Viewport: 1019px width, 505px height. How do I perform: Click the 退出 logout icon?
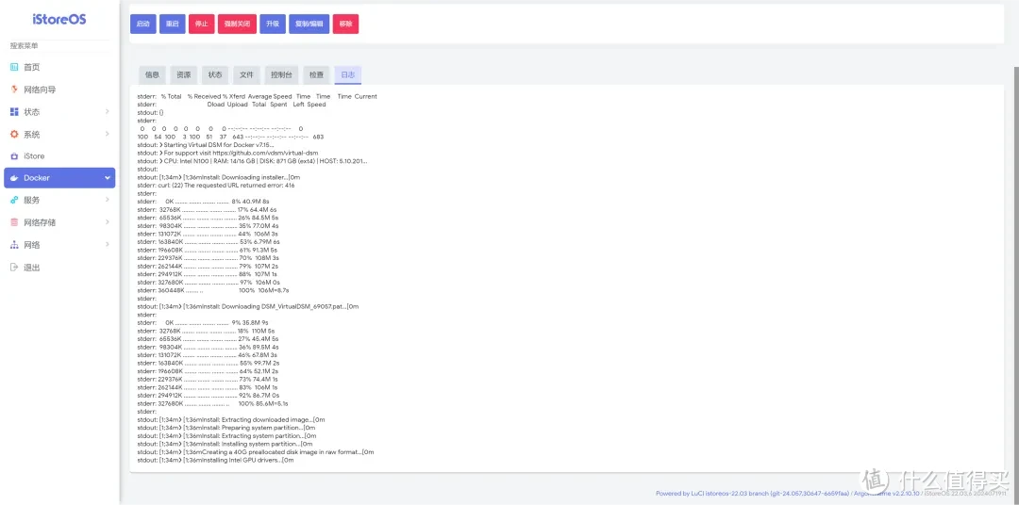[x=14, y=268]
